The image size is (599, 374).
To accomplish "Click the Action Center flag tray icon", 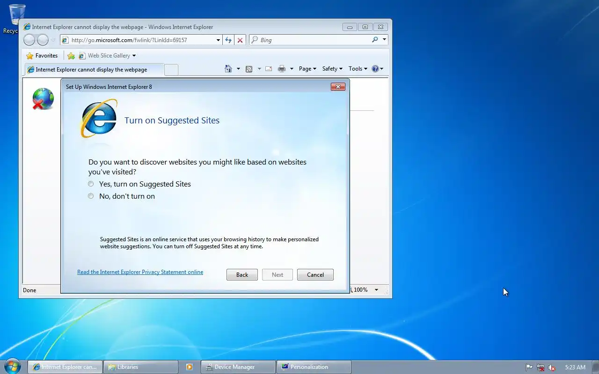I will [529, 367].
